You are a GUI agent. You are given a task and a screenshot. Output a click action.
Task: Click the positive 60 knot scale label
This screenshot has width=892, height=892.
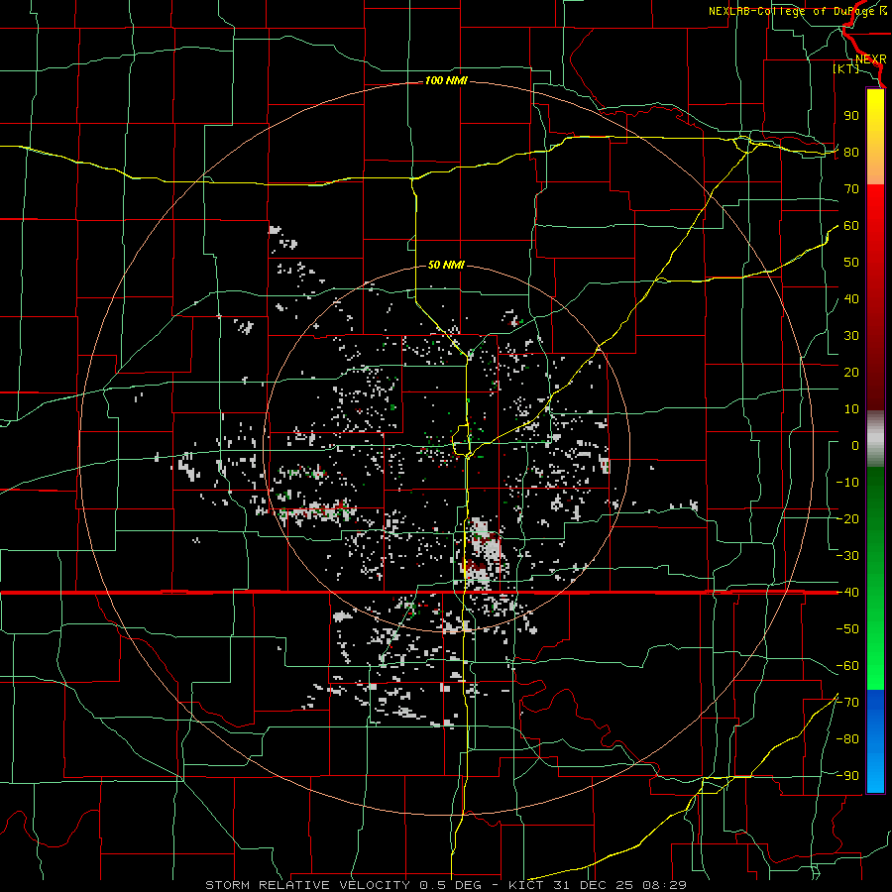pos(851,225)
